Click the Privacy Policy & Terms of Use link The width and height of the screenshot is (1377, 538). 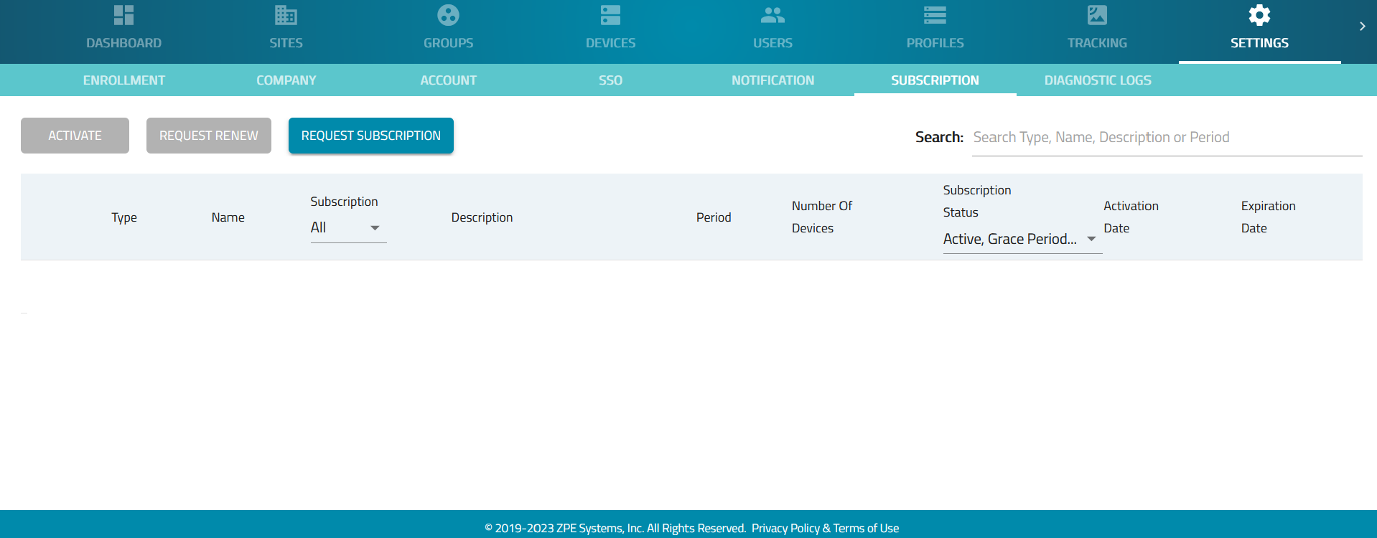(x=825, y=528)
